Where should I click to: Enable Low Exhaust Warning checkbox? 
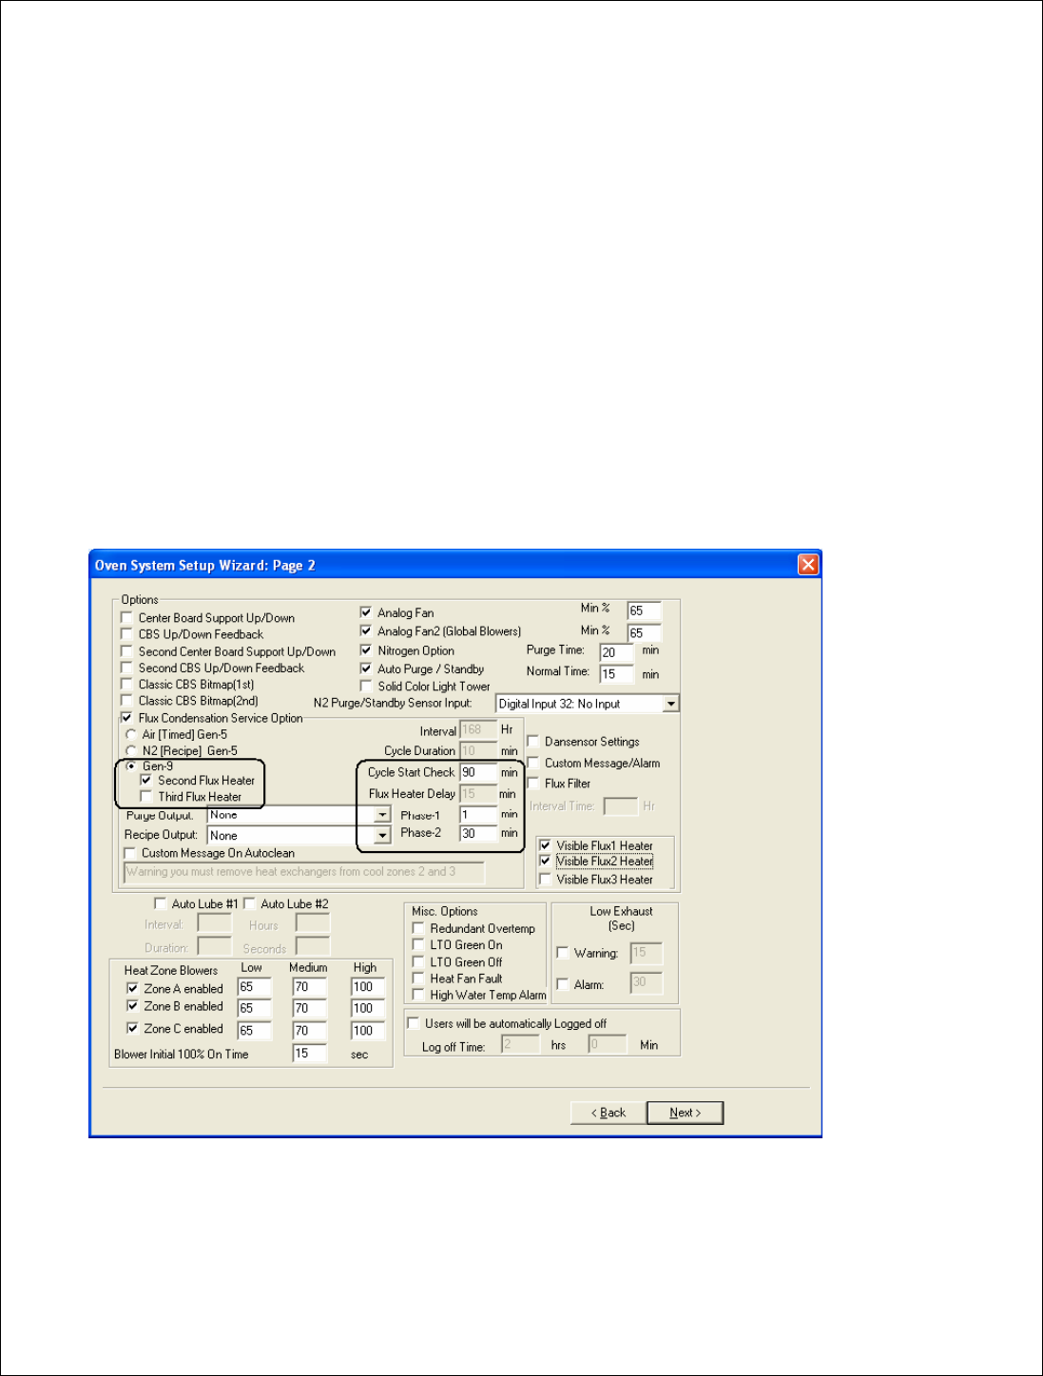pyautogui.click(x=563, y=953)
